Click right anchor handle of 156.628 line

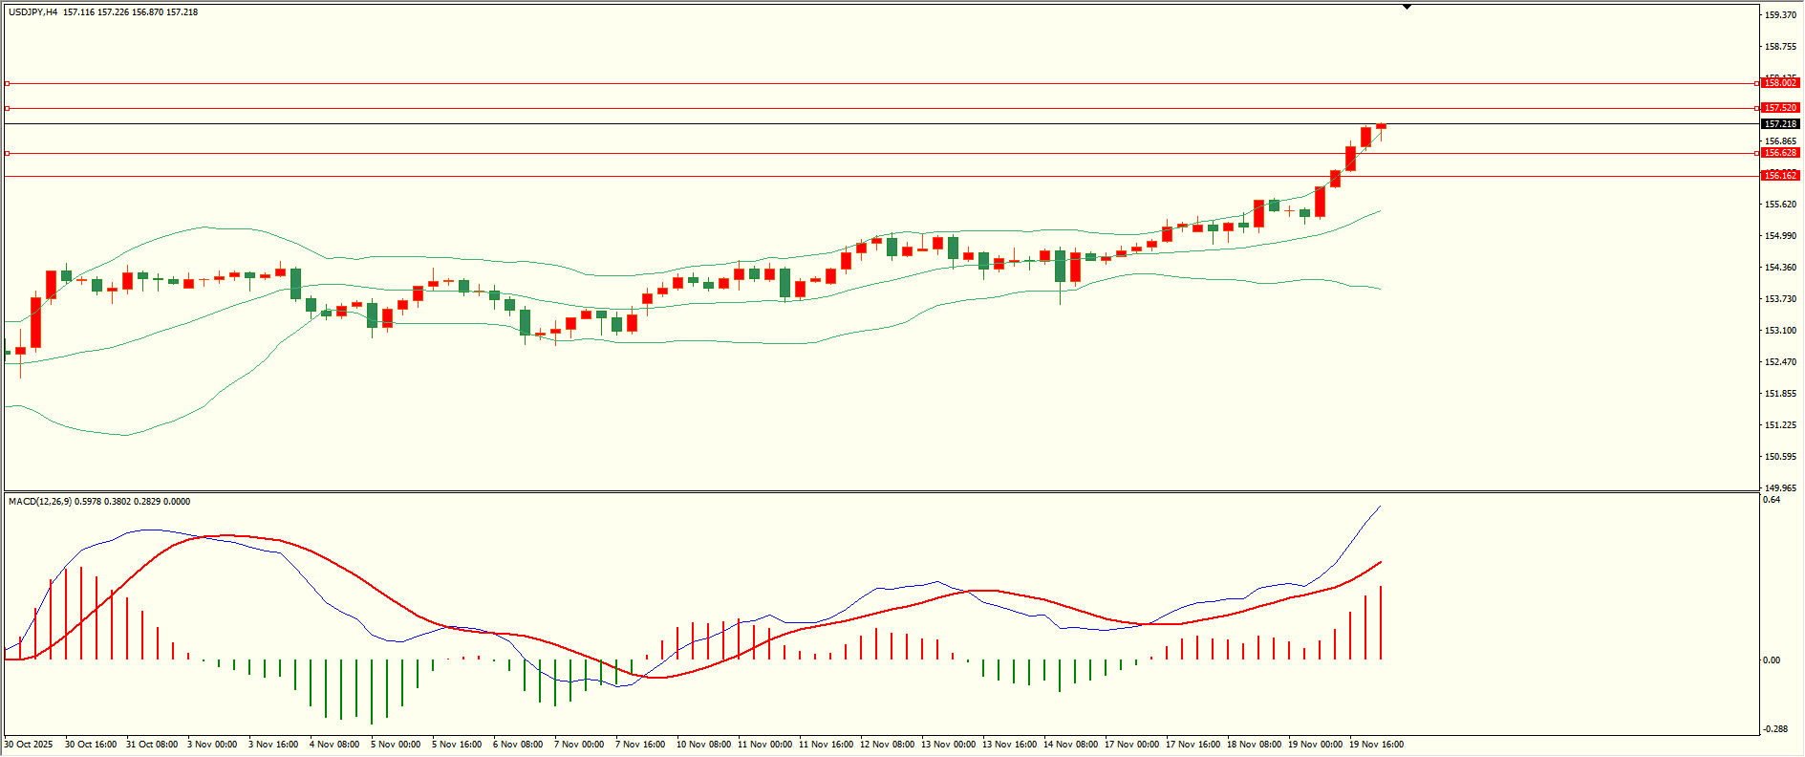click(x=1757, y=153)
